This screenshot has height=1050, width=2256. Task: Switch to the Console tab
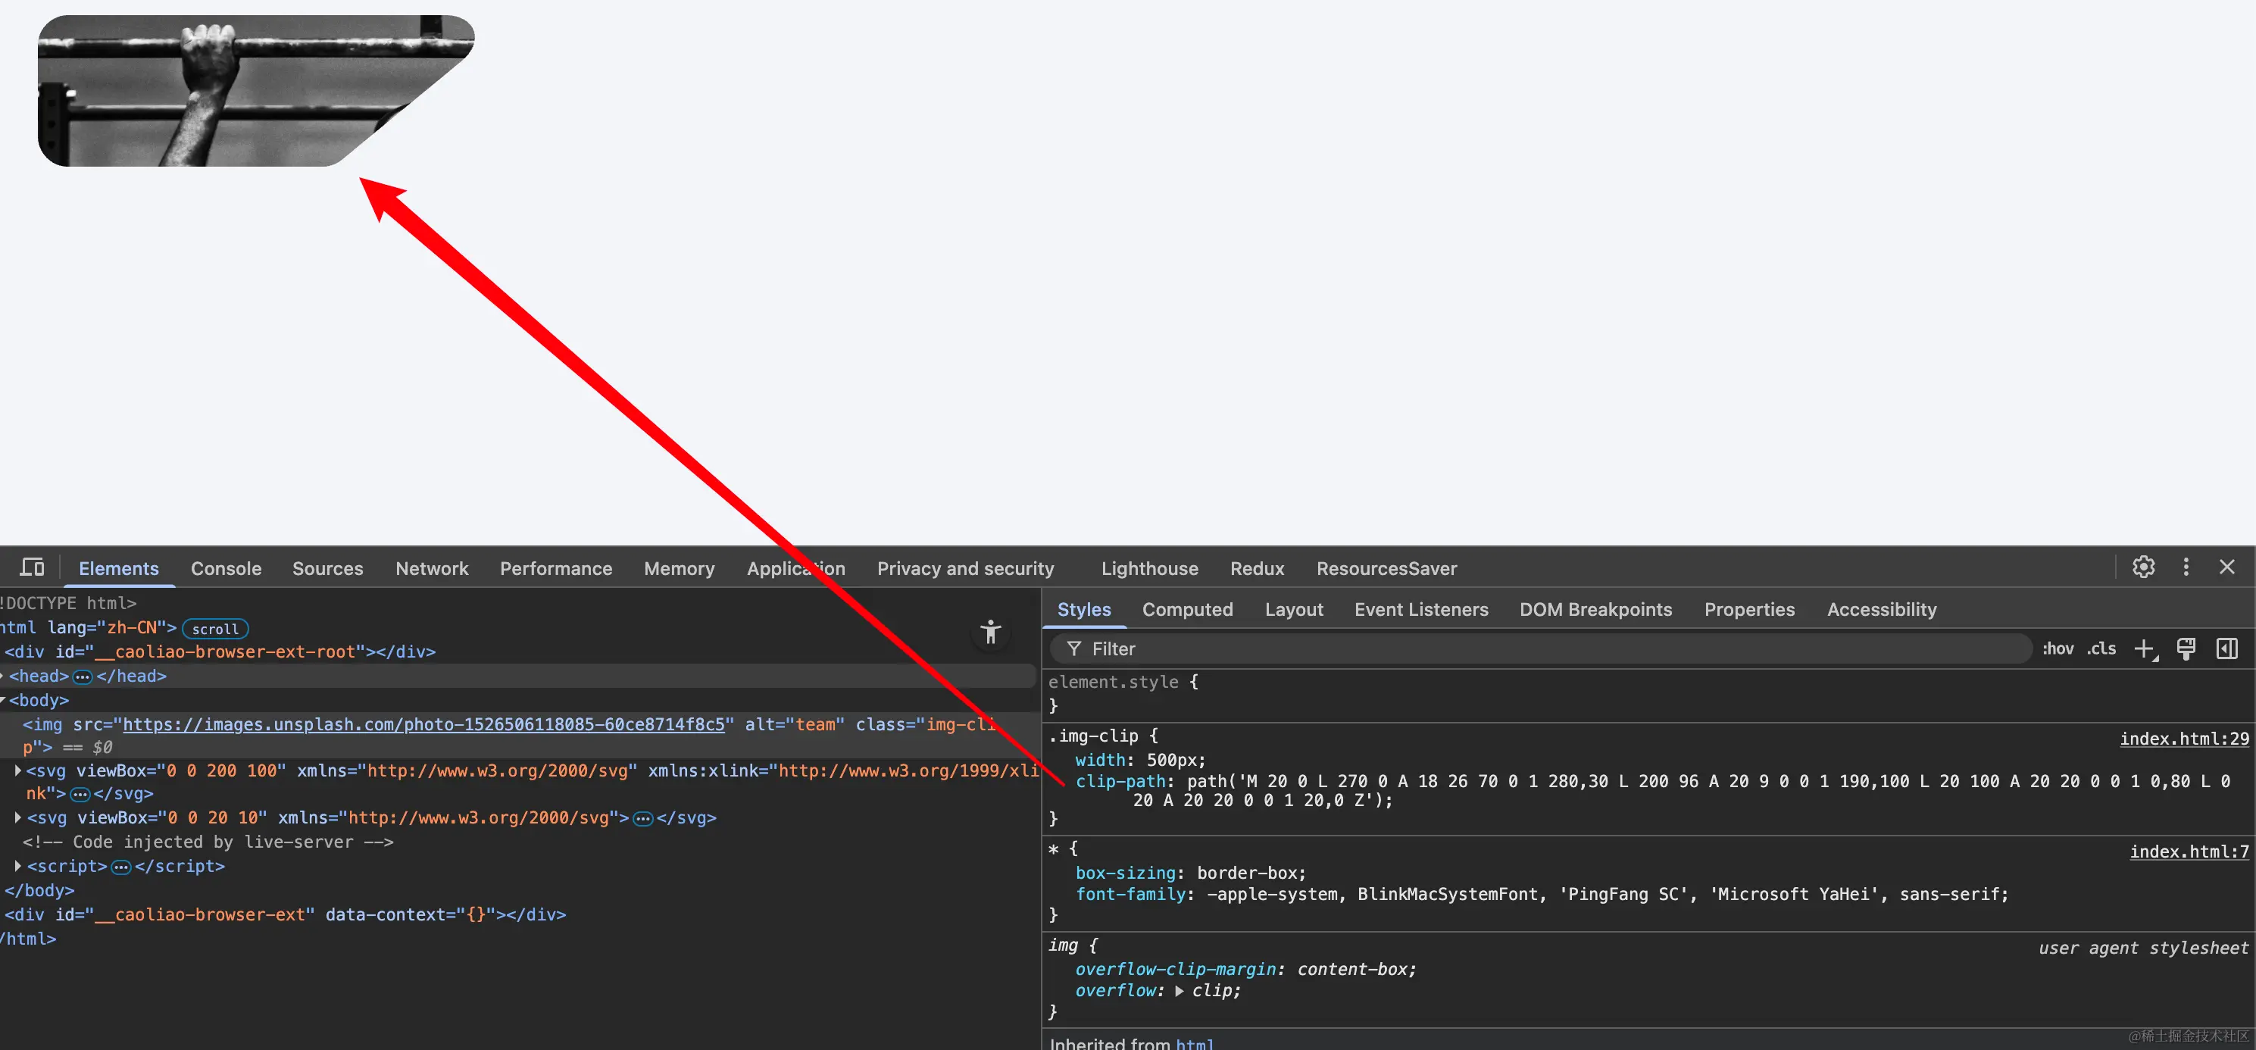pos(226,568)
